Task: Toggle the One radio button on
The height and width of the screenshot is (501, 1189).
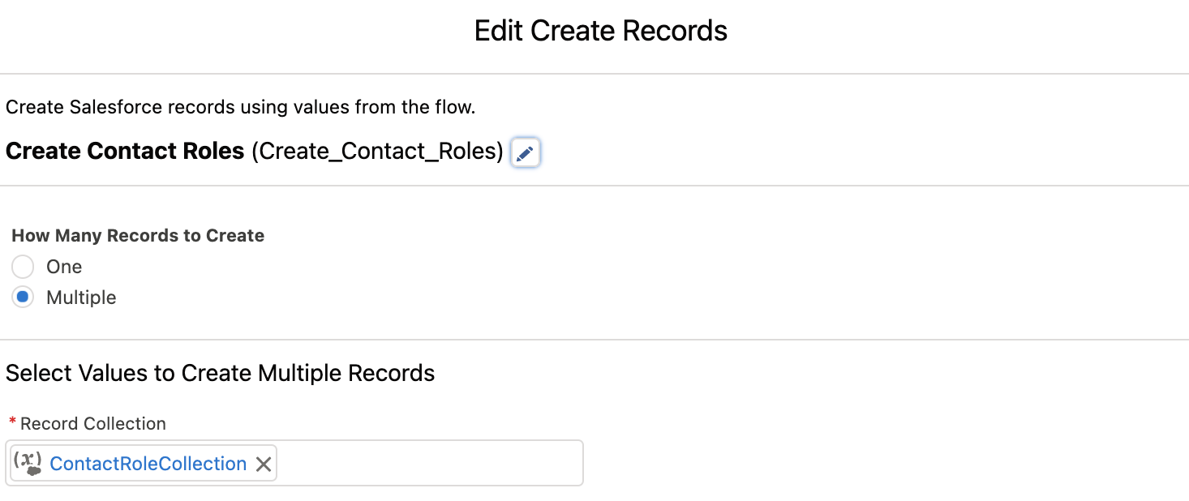Action: (22, 266)
